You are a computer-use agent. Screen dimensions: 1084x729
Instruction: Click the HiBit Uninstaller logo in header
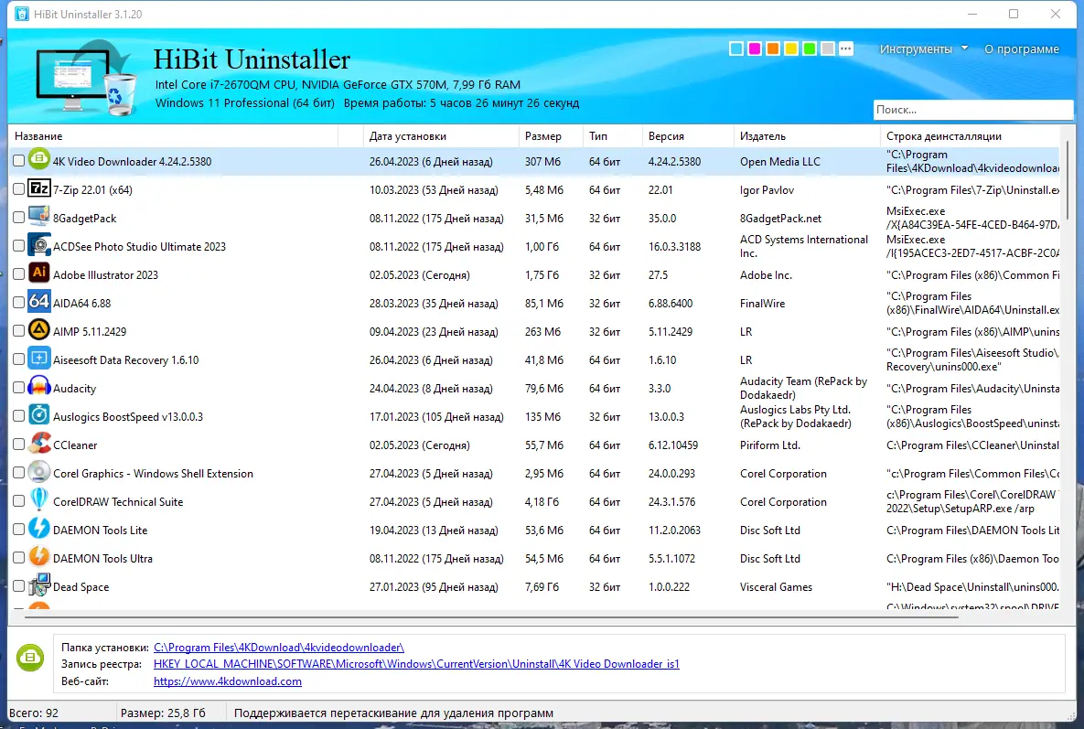click(x=86, y=78)
